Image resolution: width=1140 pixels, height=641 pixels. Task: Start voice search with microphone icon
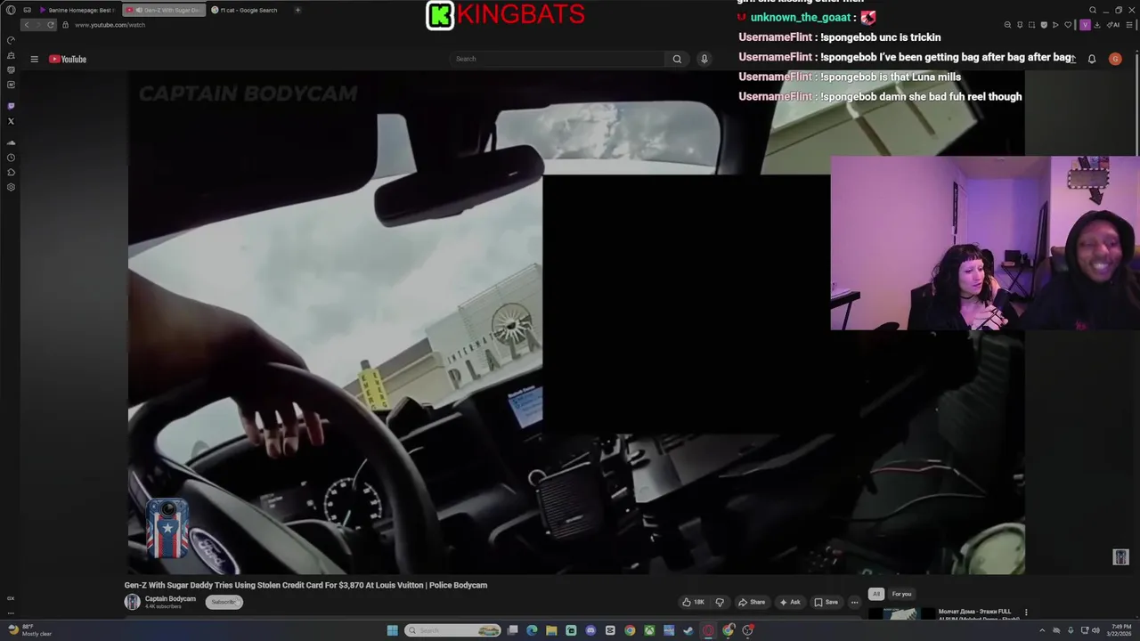[x=704, y=59]
